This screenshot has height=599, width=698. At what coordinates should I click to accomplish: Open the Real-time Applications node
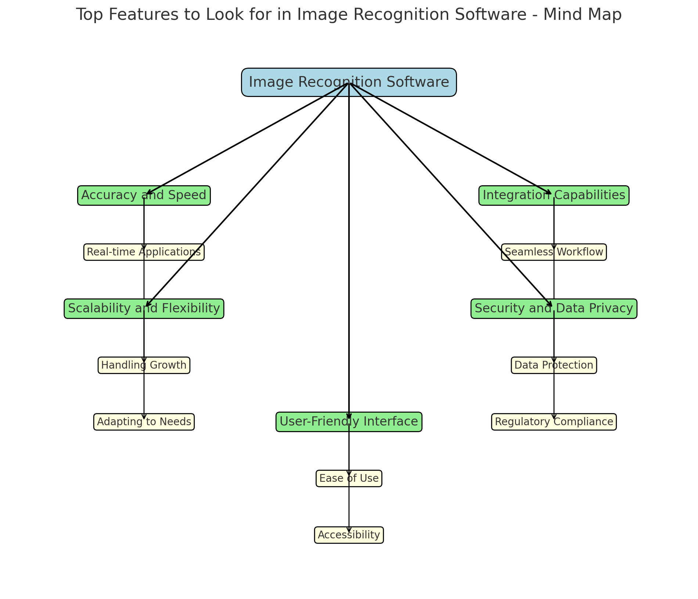[x=144, y=252]
